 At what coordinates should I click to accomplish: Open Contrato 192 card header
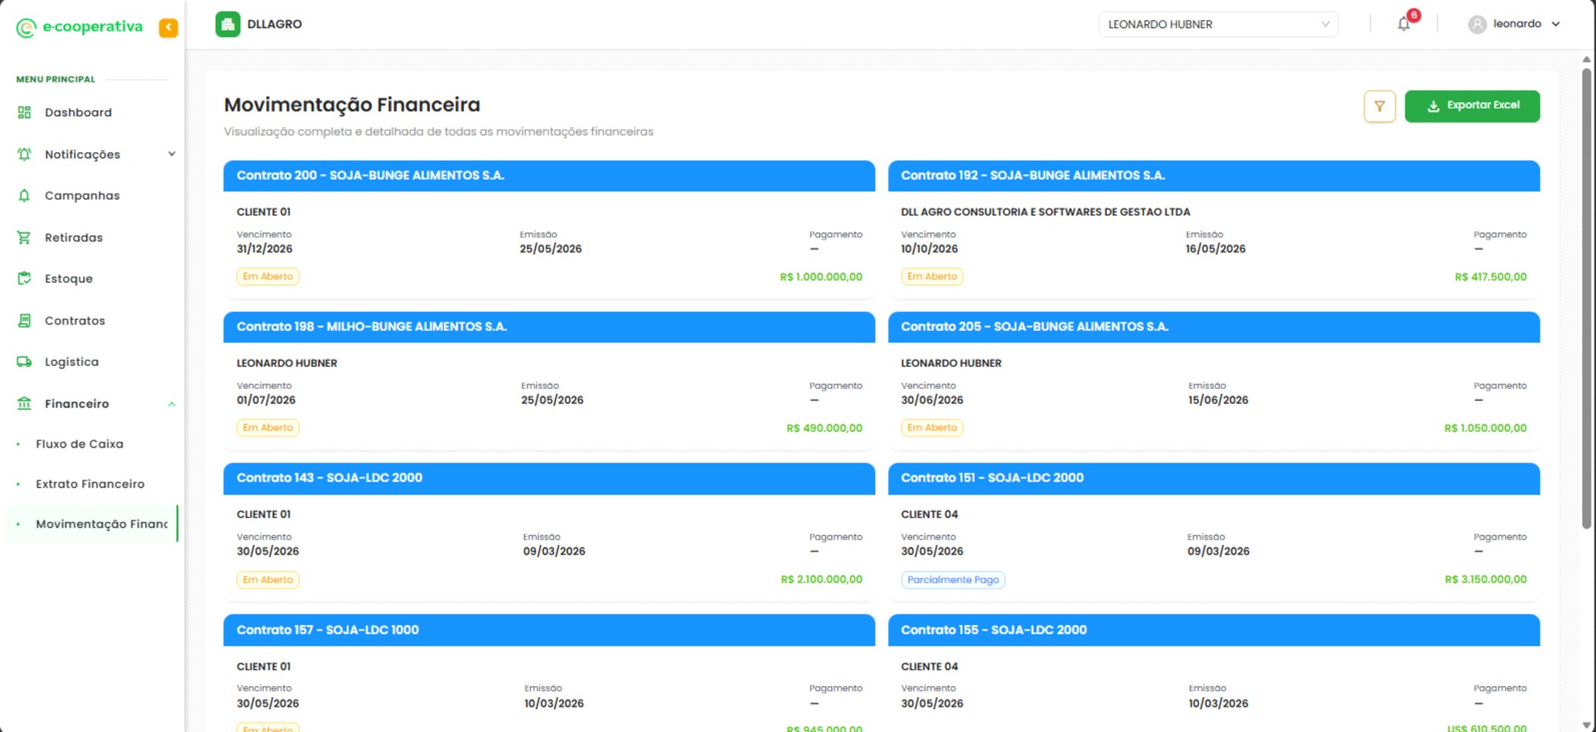(1214, 176)
